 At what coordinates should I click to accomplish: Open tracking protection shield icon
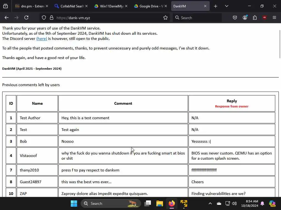tap(44, 17)
